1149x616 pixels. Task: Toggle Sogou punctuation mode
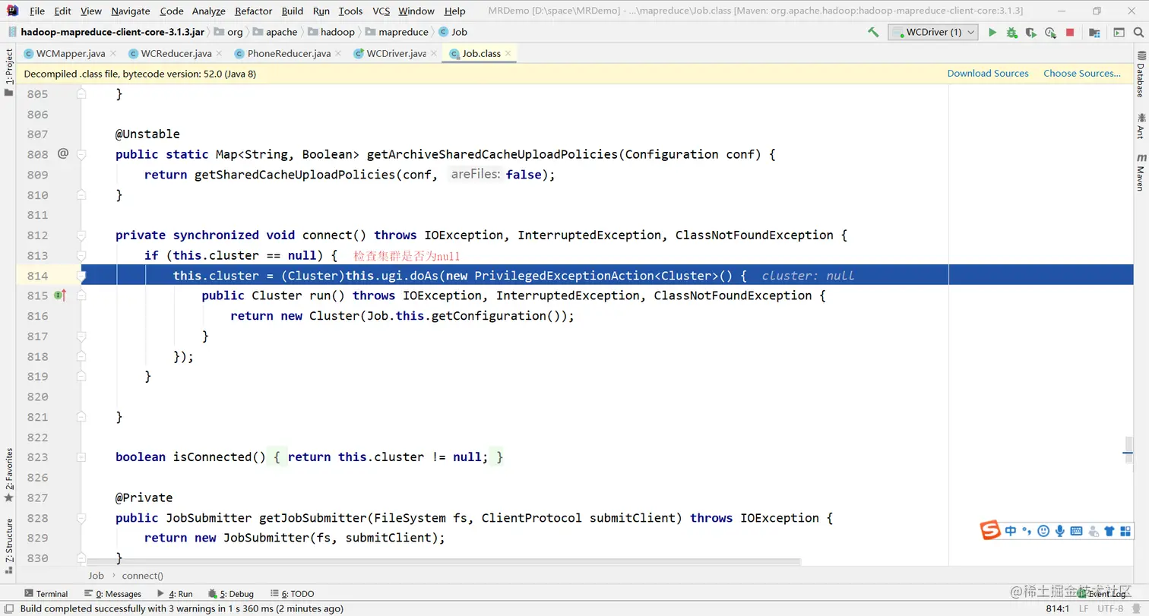(x=1027, y=531)
